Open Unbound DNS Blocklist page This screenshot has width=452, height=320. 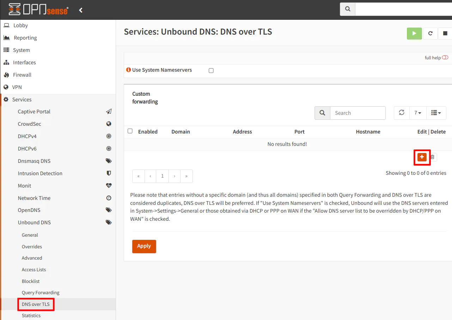click(31, 281)
